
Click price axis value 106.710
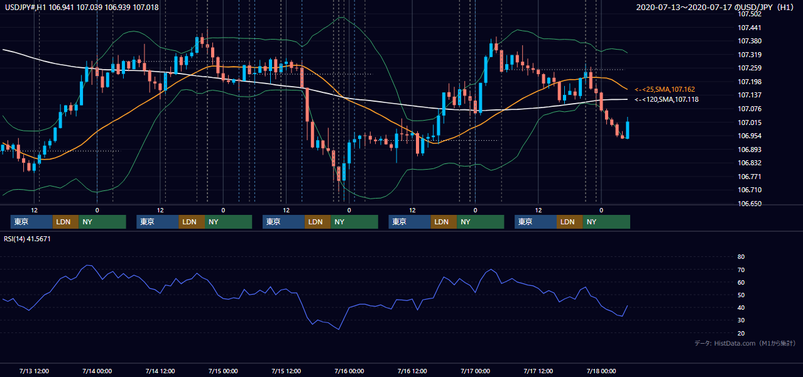tap(750, 190)
